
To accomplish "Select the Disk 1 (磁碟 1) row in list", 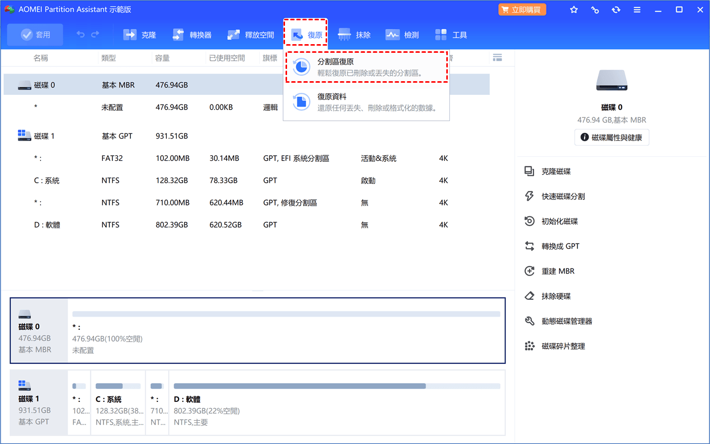I will pyautogui.click(x=246, y=136).
